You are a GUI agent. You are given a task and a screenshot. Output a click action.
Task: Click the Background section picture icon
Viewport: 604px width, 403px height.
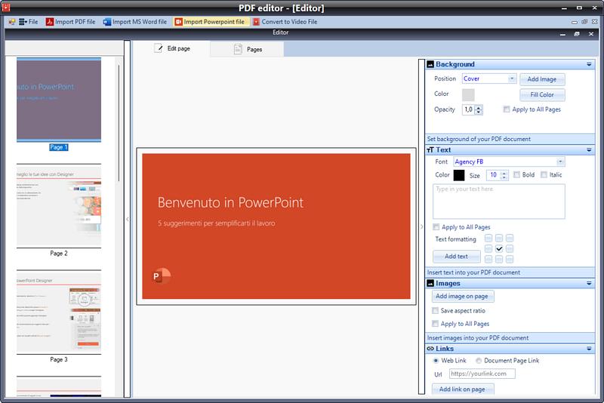[x=430, y=64]
